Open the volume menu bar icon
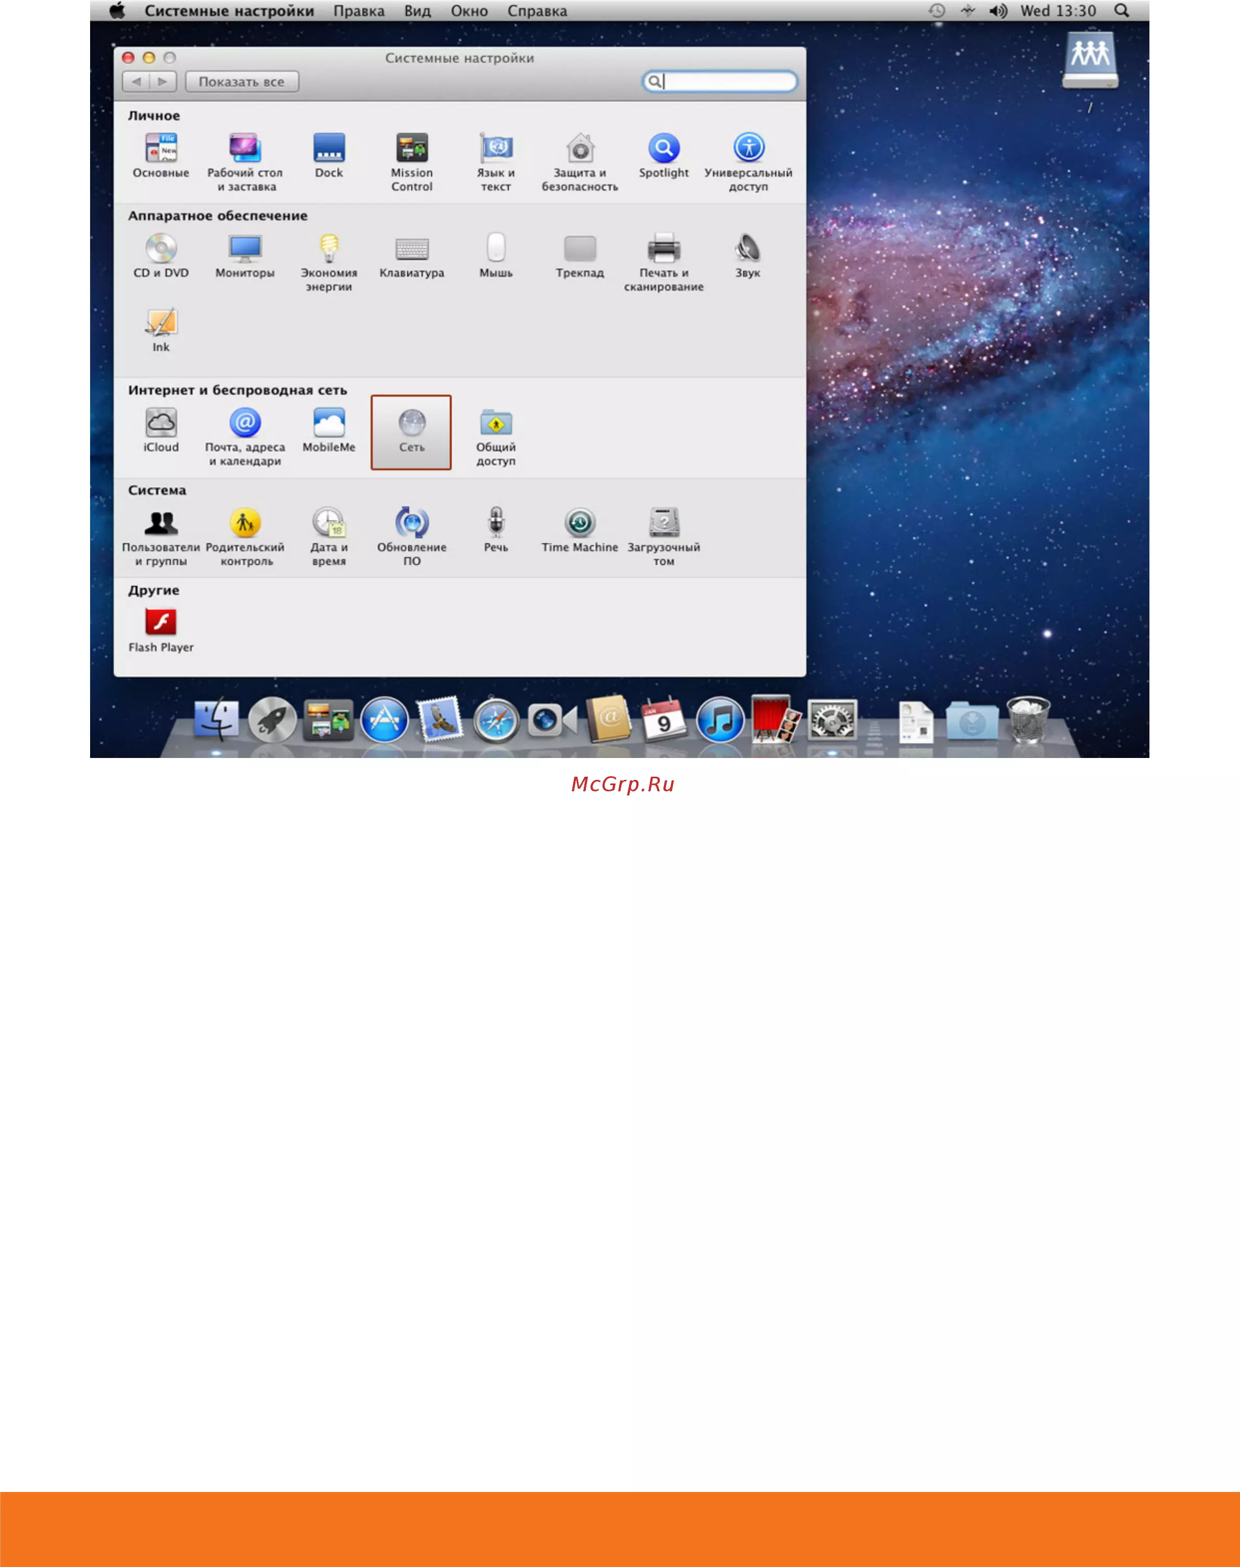Viewport: 1240px width, 1567px height. pos(997,11)
